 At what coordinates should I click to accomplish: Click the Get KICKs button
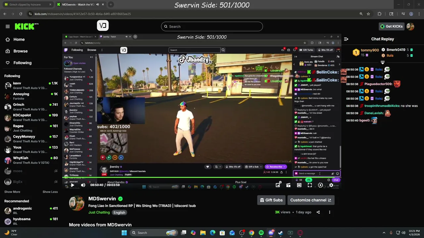391,26
